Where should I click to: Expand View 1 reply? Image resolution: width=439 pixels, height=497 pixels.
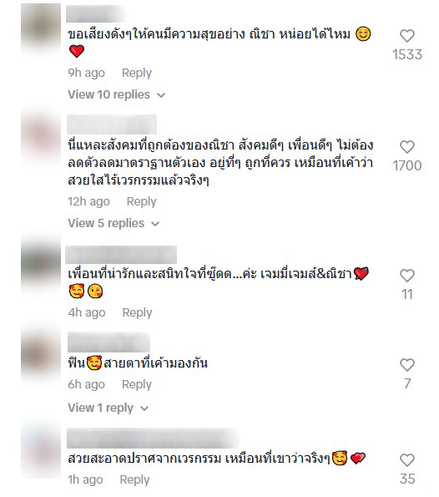(x=108, y=408)
